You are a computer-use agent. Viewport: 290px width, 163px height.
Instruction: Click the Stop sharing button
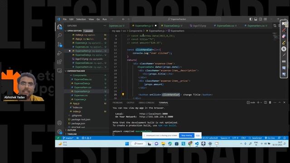click(187, 135)
